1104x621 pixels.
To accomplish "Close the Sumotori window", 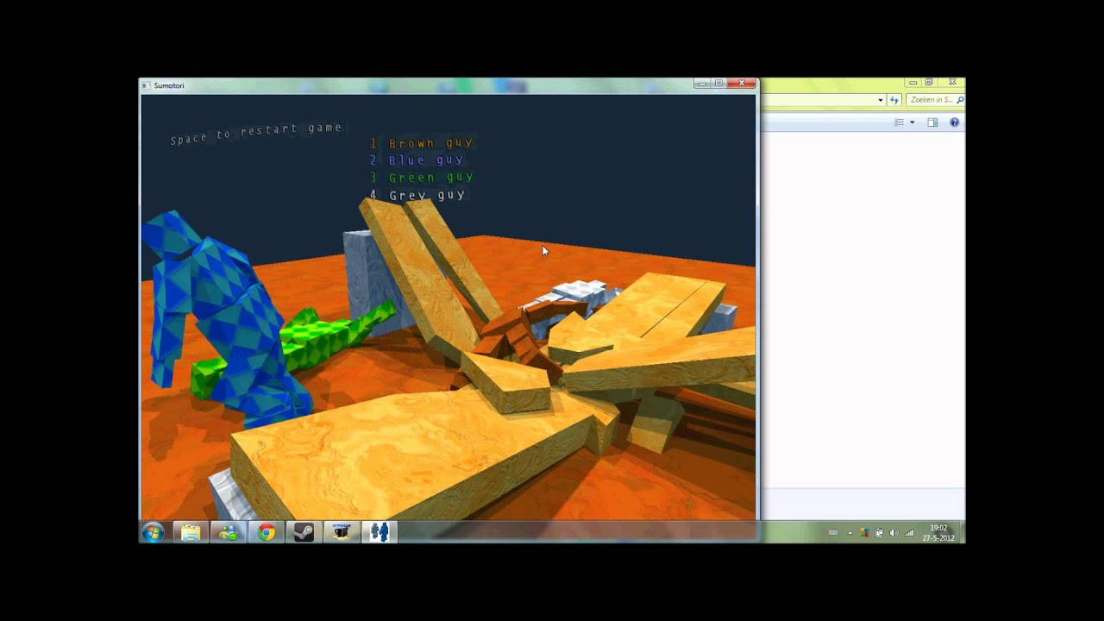I will tap(742, 83).
